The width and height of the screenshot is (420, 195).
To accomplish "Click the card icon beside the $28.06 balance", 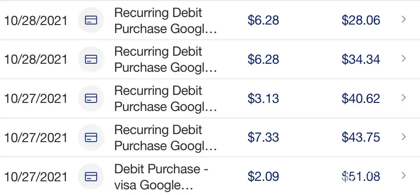I will click(x=90, y=20).
